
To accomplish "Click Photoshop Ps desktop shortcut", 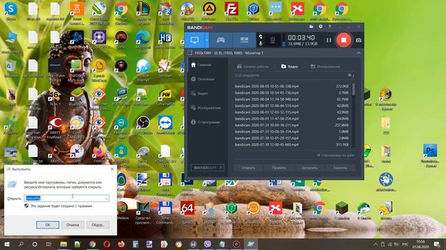I will [x=430, y=156].
